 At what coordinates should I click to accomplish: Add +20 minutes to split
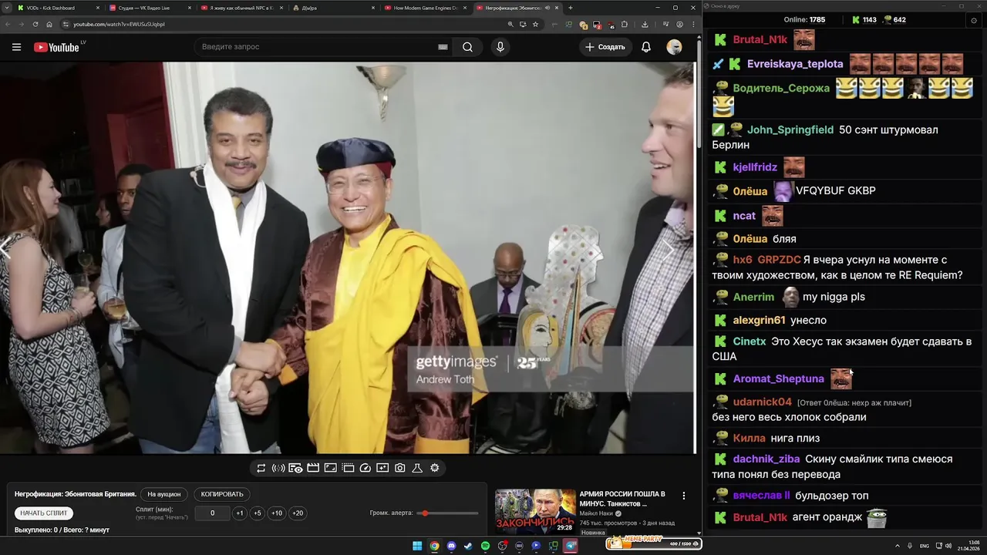click(x=298, y=513)
